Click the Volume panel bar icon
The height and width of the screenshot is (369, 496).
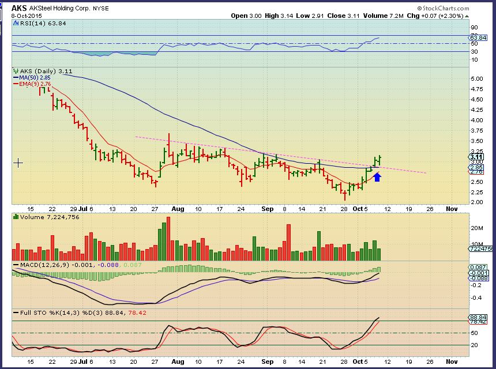[16, 217]
